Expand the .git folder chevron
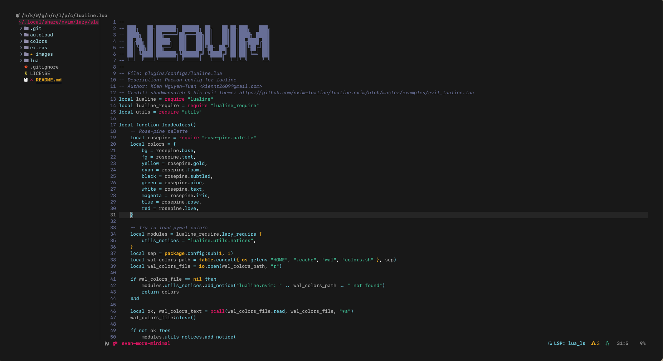 pos(21,28)
